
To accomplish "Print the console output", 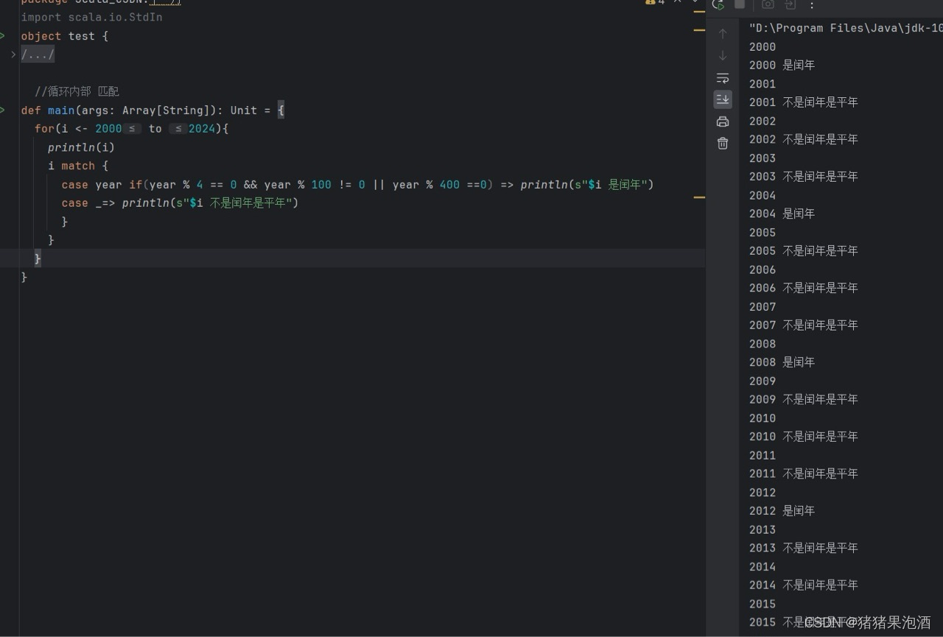I will [x=723, y=122].
